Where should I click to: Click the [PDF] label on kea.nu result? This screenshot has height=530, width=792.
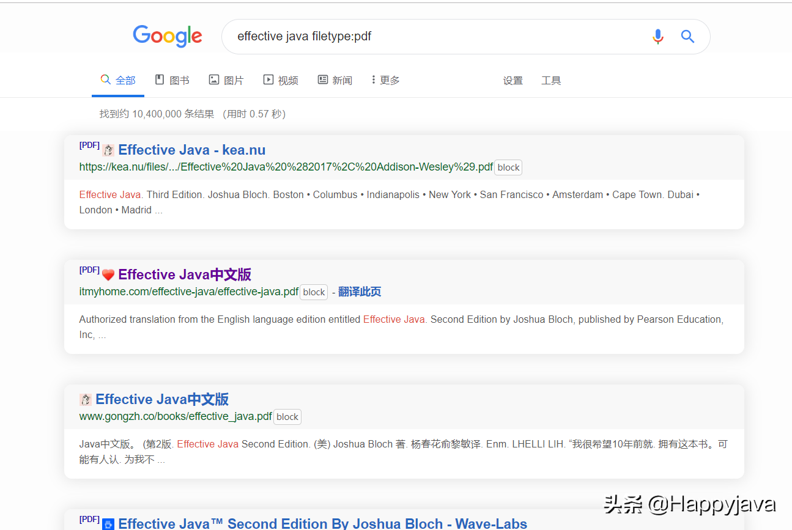(x=89, y=145)
